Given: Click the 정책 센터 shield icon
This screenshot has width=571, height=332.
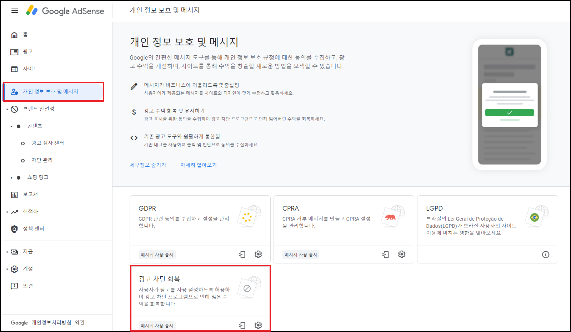Looking at the screenshot, I should coord(14,229).
